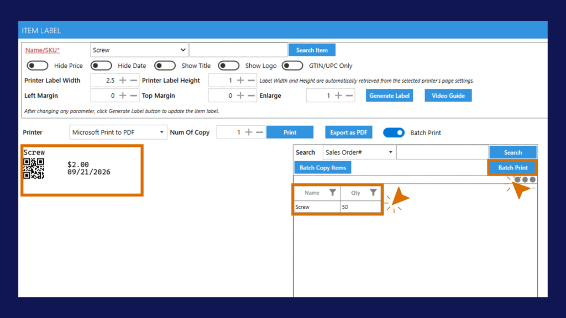Toggle the Hide Date switch

point(101,66)
